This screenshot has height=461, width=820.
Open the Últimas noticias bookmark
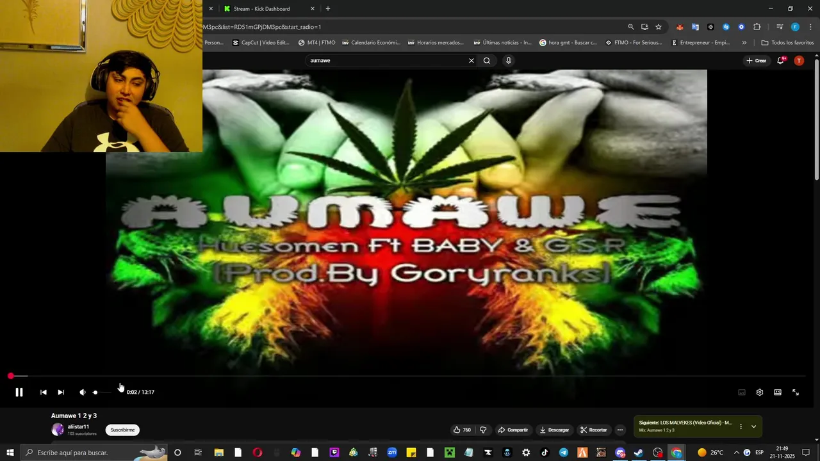coord(503,43)
